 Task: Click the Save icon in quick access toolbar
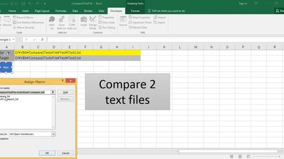pyautogui.click(x=23, y=4)
